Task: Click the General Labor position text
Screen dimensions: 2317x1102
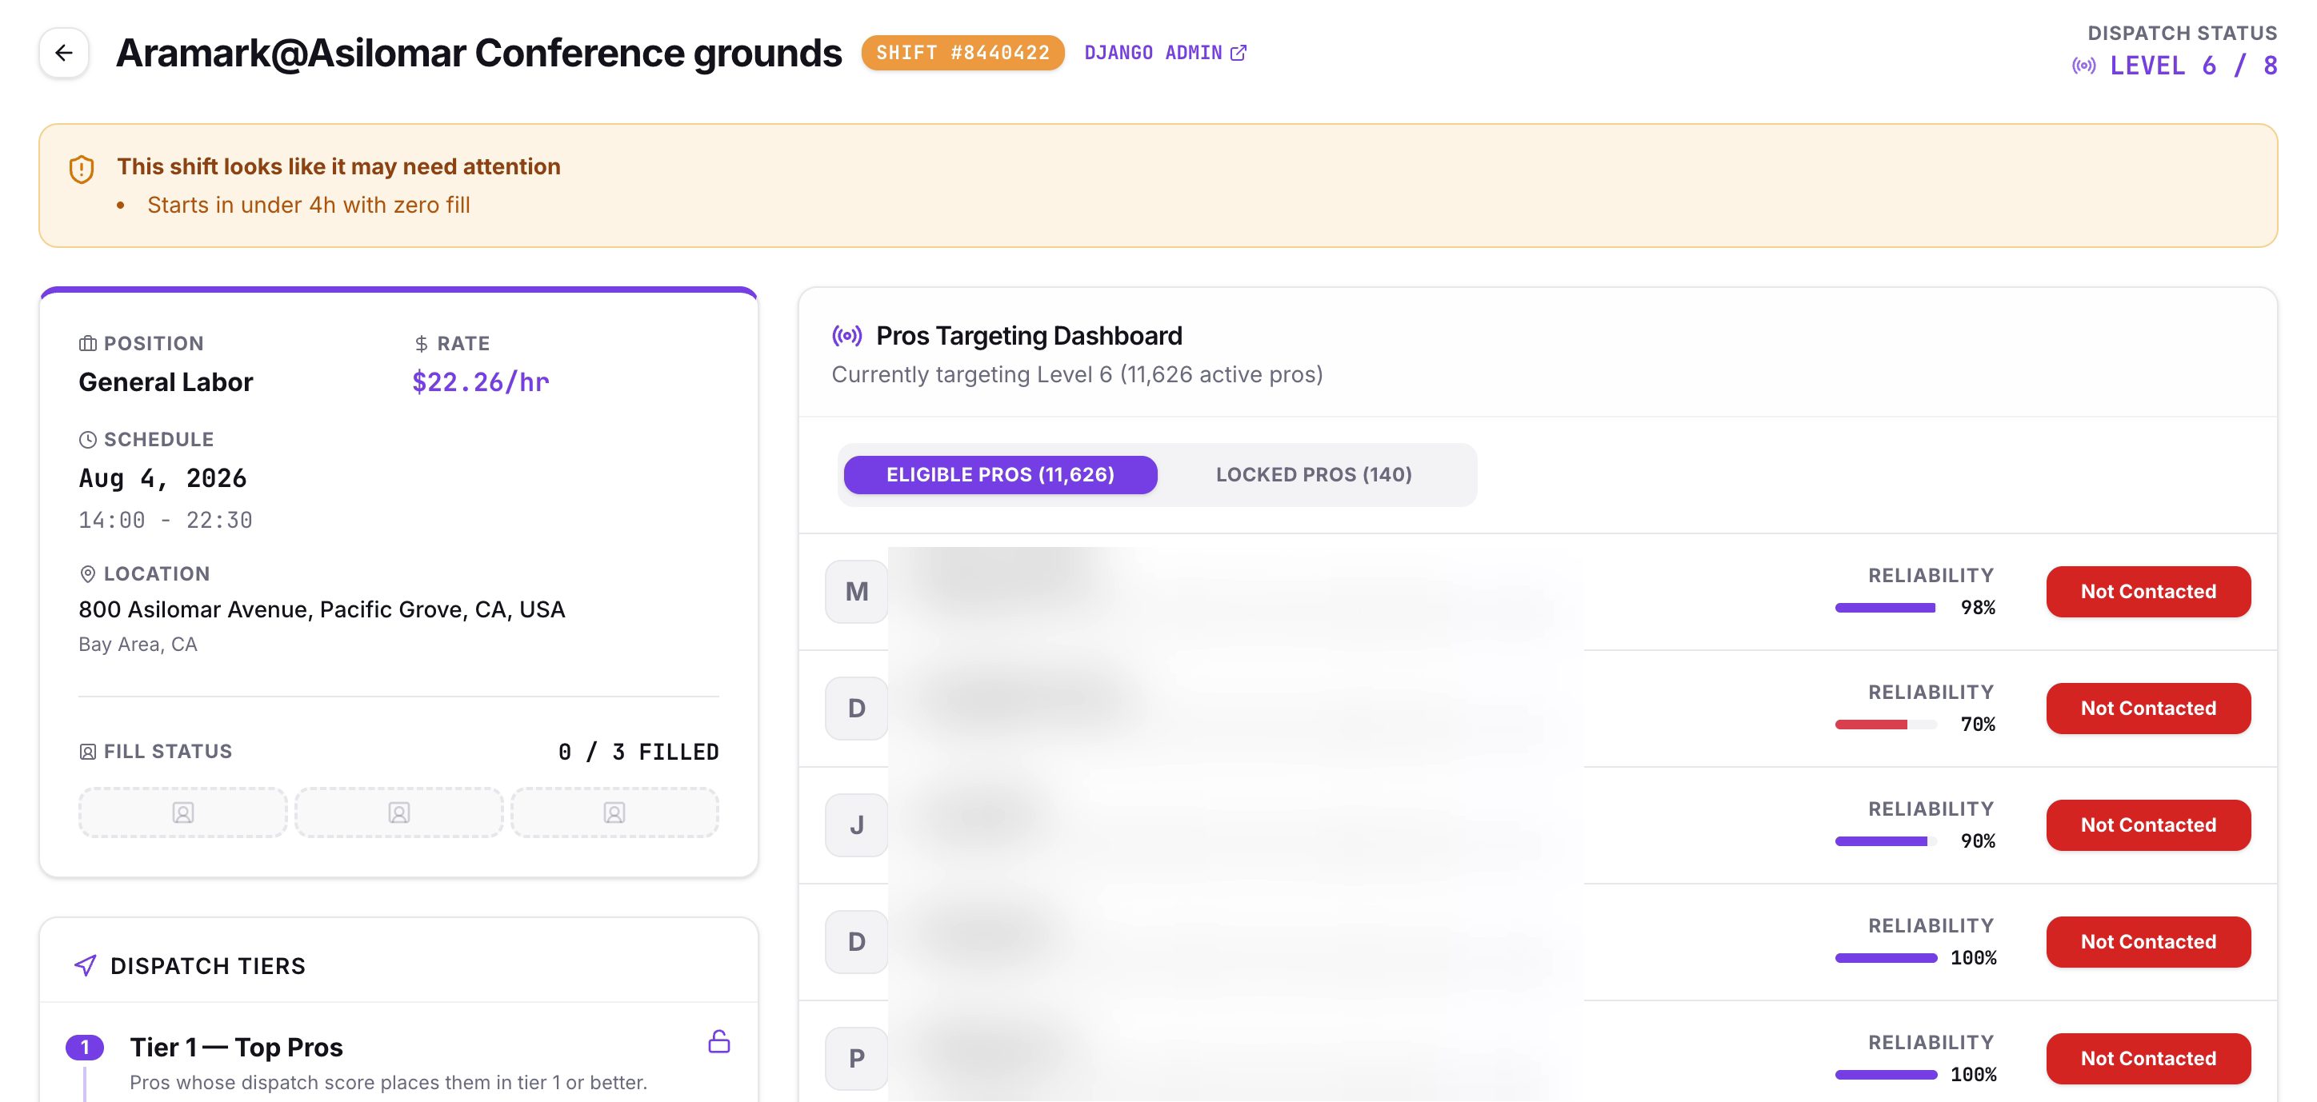Action: pos(166,382)
